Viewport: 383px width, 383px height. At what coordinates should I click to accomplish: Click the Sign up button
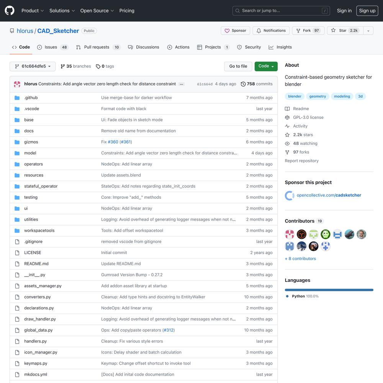coord(367,11)
